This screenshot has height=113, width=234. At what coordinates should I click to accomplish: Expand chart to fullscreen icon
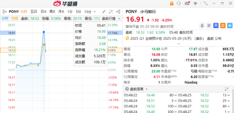pos(111,12)
